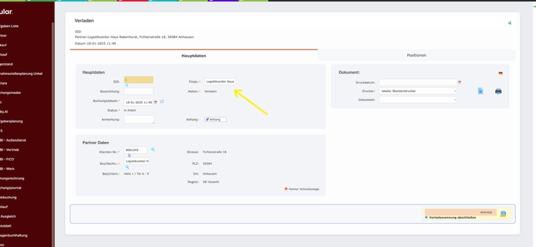Click magnifier icon next to Klienten-Nr. field
Image resolution: width=536 pixels, height=247 pixels.
tap(153, 149)
